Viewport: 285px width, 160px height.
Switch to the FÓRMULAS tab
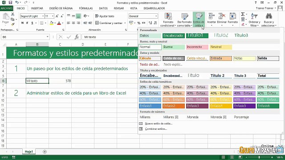86,8
